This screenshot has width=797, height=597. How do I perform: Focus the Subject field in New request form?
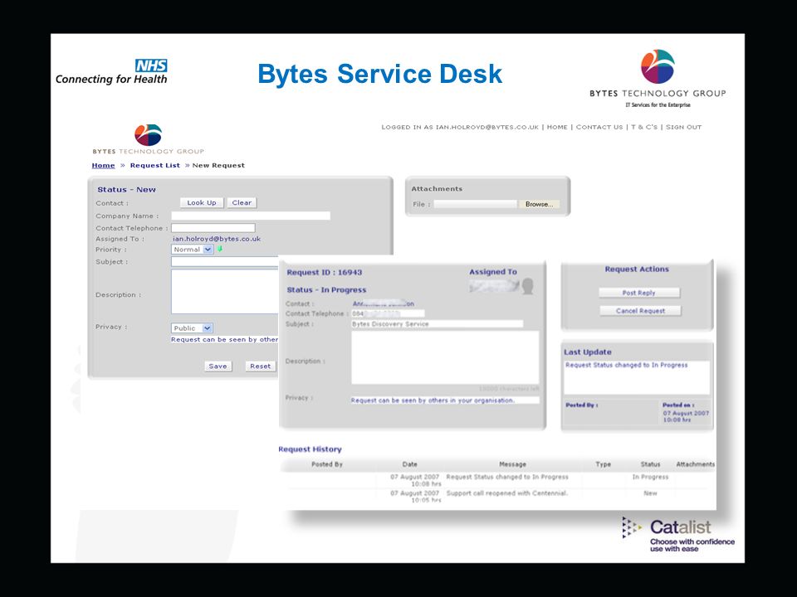(x=225, y=261)
